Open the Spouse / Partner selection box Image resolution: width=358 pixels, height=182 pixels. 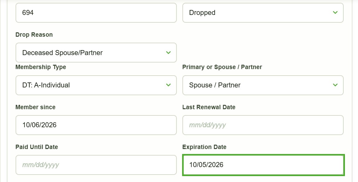[263, 85]
